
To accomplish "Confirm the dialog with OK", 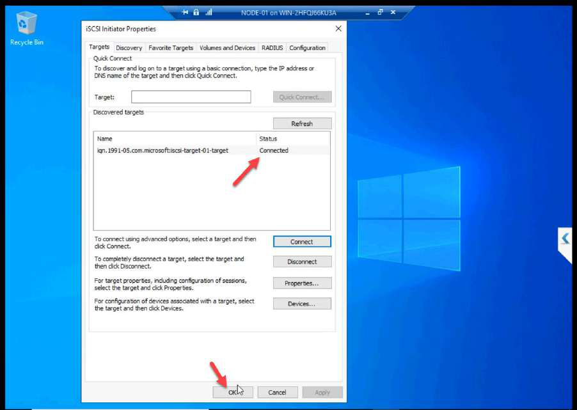I will 233,392.
